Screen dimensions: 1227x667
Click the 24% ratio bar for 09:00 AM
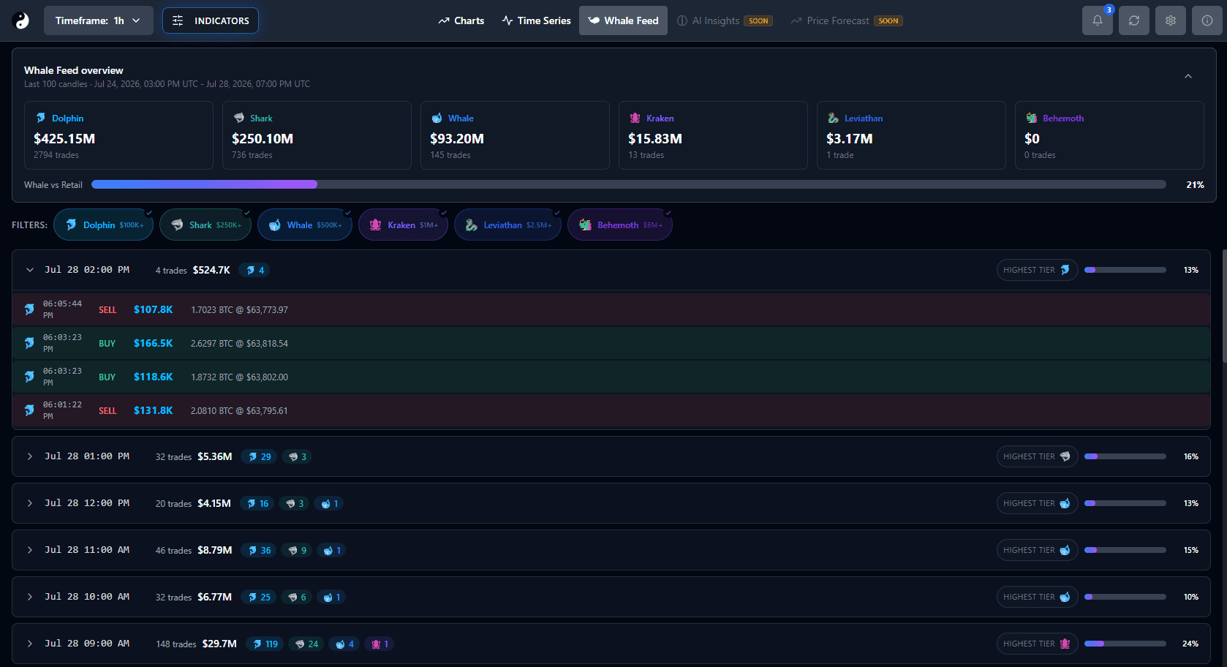click(1125, 644)
